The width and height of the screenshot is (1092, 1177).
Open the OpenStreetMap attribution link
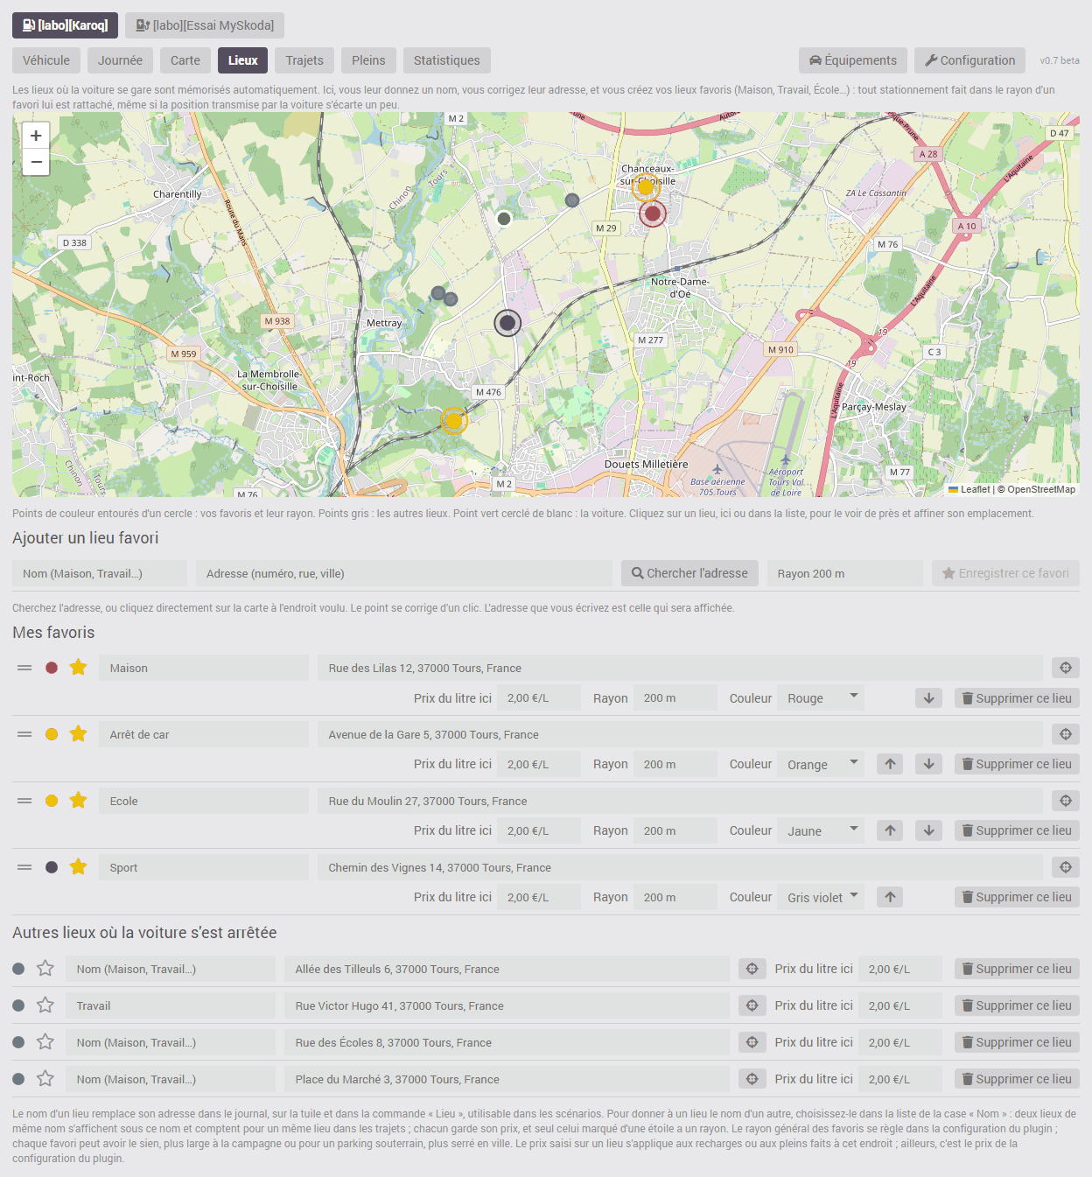[x=1041, y=489]
